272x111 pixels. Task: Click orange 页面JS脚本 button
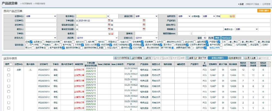264,11
